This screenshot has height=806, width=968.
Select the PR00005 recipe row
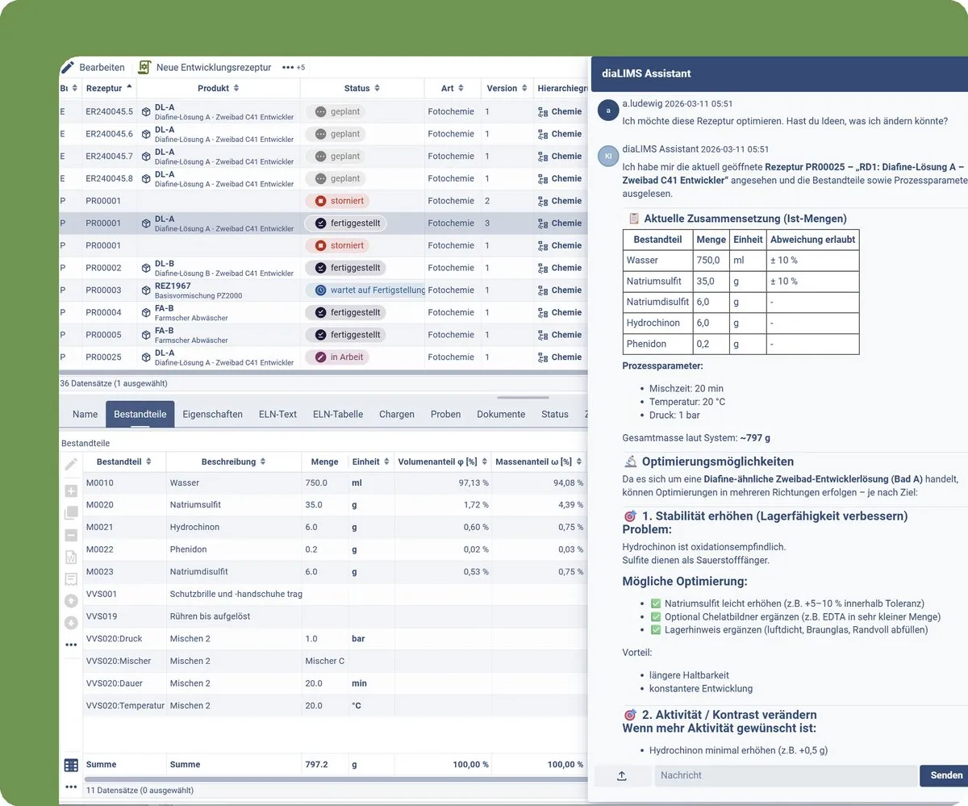click(323, 335)
